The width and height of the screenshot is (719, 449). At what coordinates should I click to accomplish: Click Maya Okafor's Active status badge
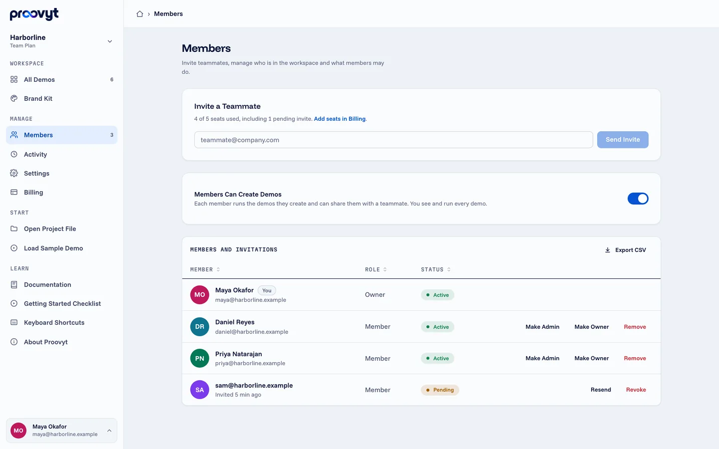pyautogui.click(x=437, y=295)
